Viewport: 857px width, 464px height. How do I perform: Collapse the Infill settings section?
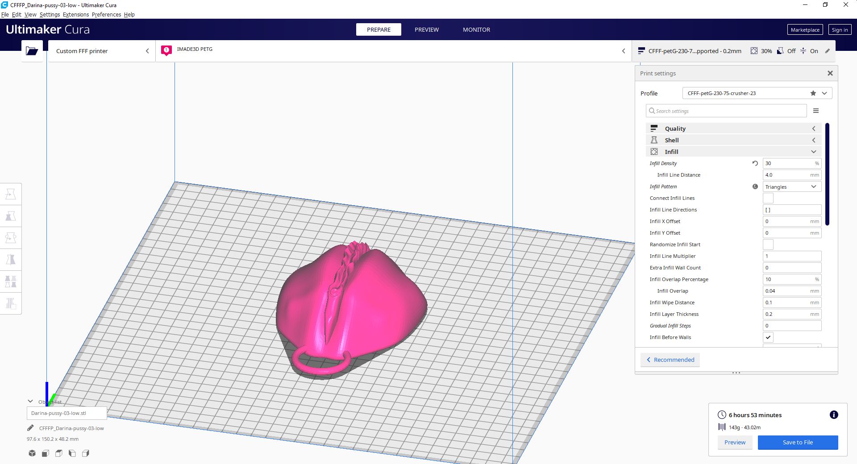click(733, 152)
